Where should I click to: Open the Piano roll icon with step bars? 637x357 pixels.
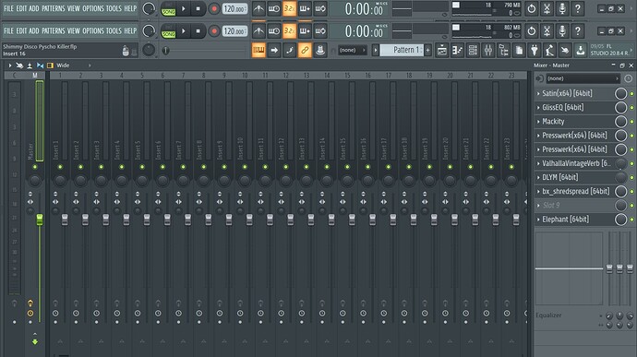click(457, 51)
